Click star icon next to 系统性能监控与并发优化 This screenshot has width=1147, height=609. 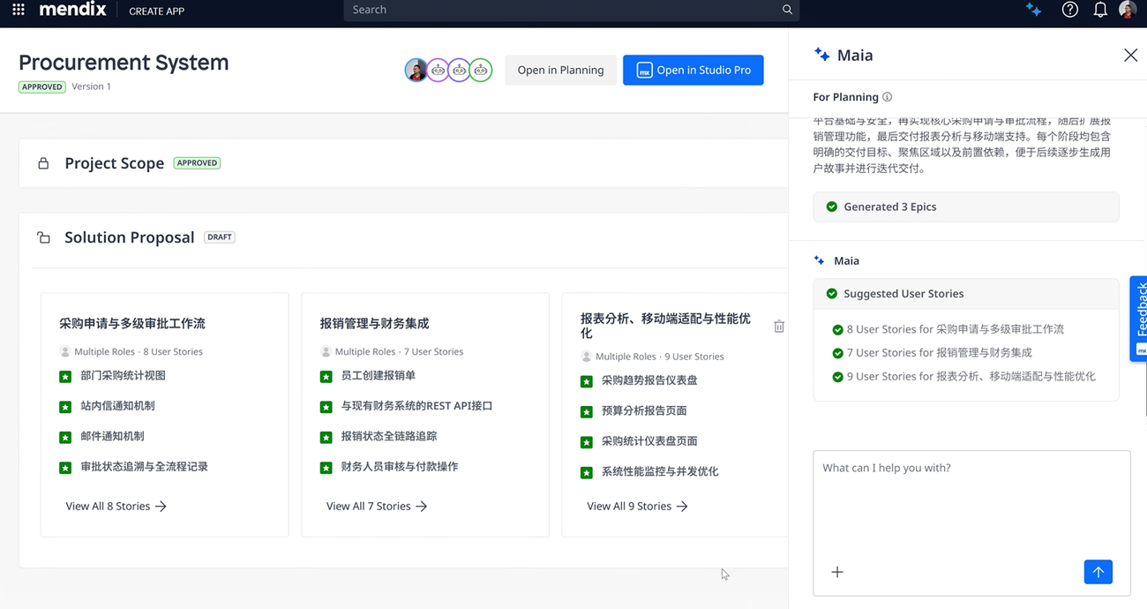coord(586,472)
